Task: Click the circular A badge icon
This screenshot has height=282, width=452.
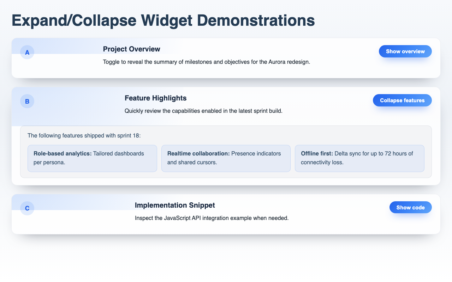Action: click(x=27, y=52)
